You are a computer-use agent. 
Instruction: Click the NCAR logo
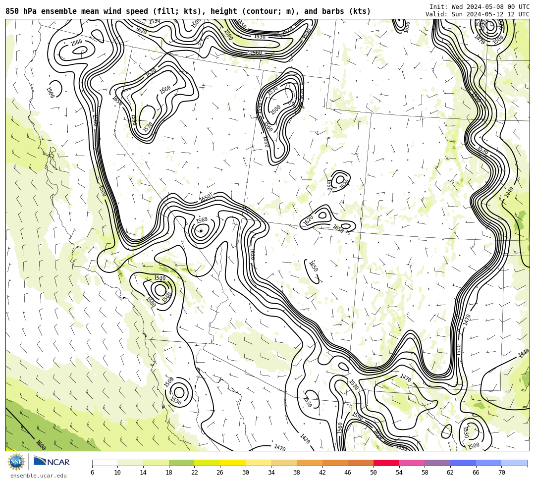tap(52, 462)
